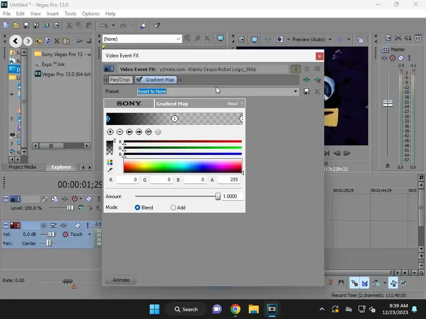Open File Explorer from taskbar

click(x=253, y=309)
